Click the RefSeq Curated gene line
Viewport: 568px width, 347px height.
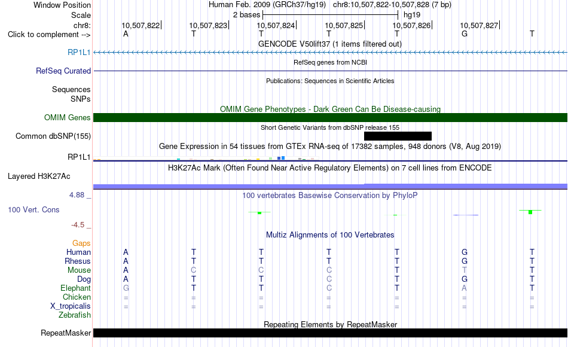point(331,71)
